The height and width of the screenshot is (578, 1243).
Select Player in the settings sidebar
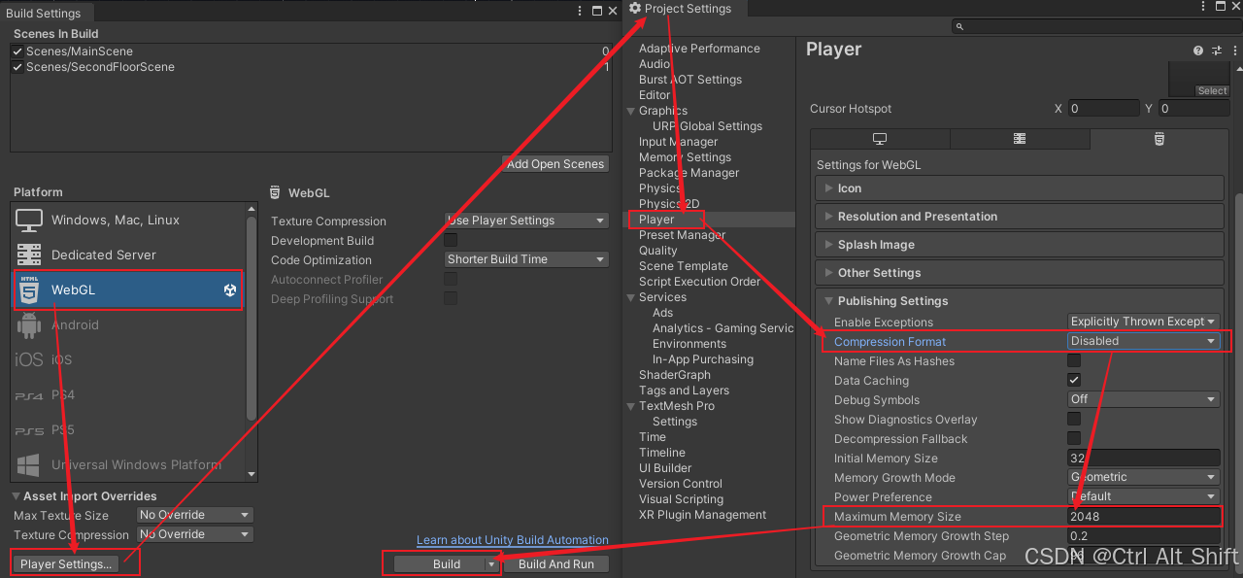(x=656, y=220)
